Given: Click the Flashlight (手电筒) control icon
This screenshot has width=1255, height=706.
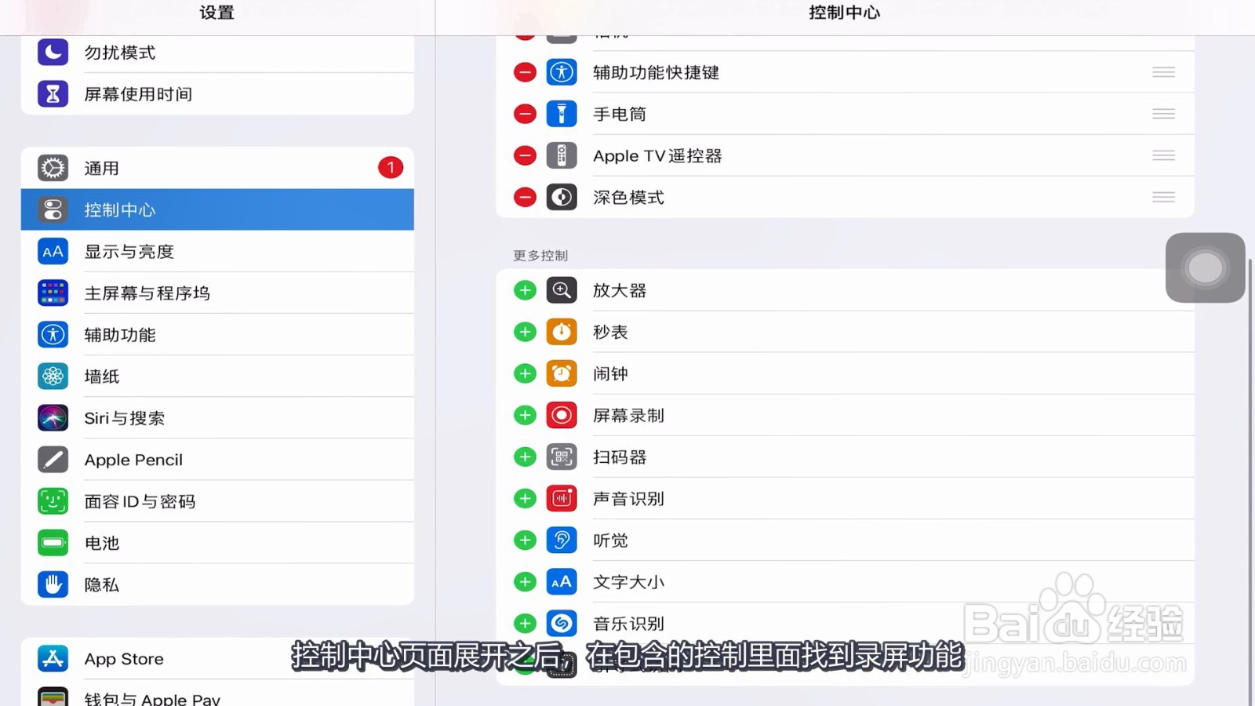Looking at the screenshot, I should click(x=562, y=114).
